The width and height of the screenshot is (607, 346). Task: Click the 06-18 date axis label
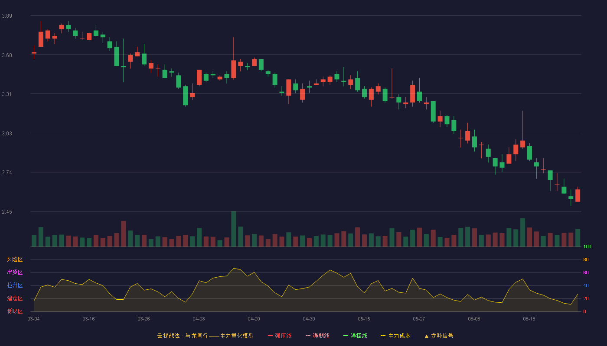click(529, 319)
